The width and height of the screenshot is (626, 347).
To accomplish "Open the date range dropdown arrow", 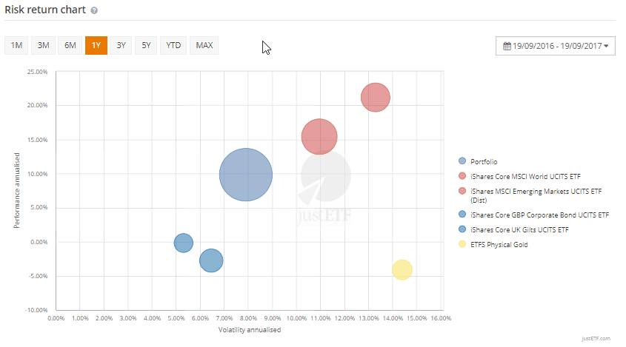I will point(606,46).
